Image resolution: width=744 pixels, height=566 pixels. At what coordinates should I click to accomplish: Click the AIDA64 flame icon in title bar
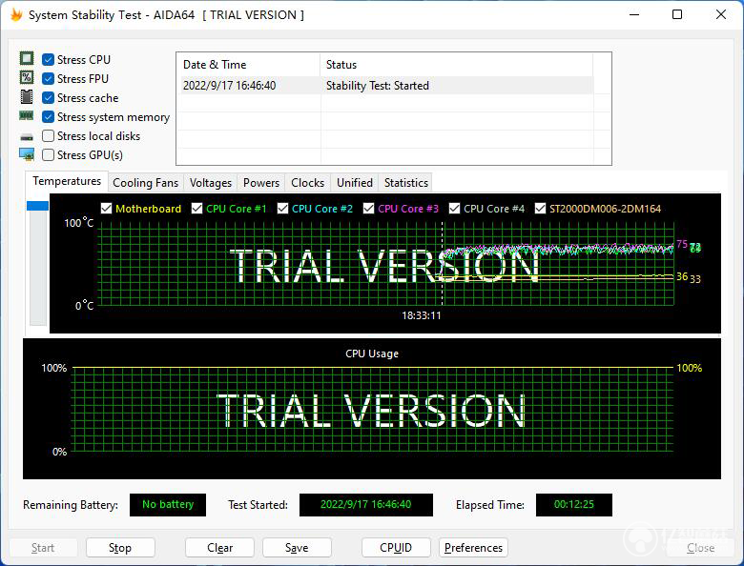16,14
